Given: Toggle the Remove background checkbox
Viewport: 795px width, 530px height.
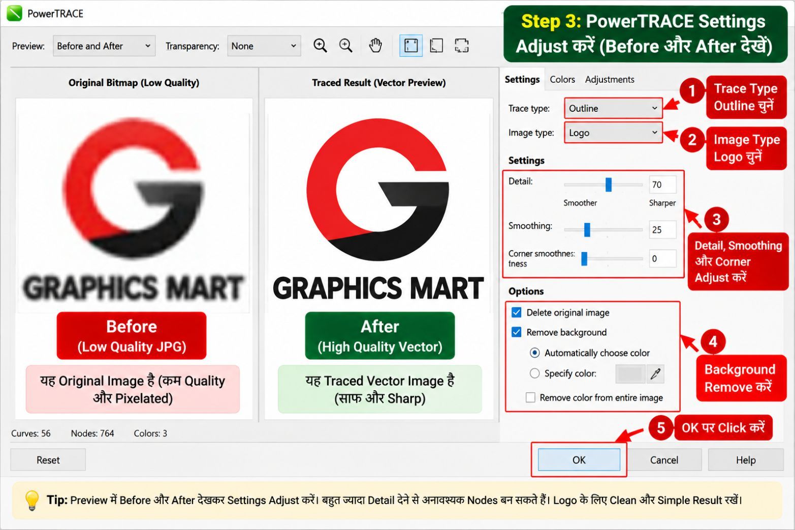Looking at the screenshot, I should tap(517, 332).
